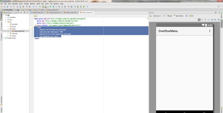
Task: Click refresh icon in Preview toolbar
Action: [212, 20]
